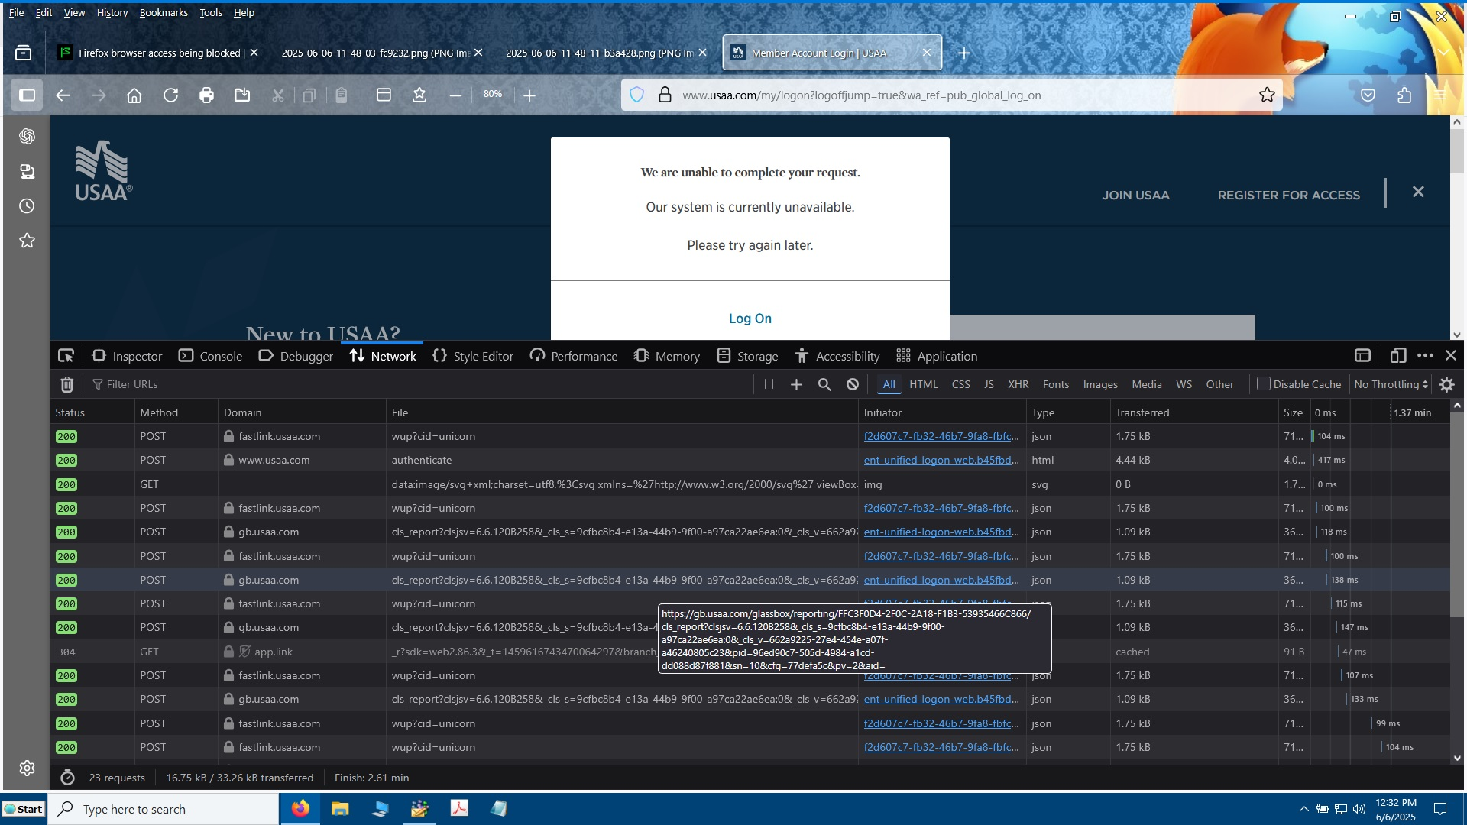
Task: Open the ChatGPT sidebar icon
Action: click(27, 136)
